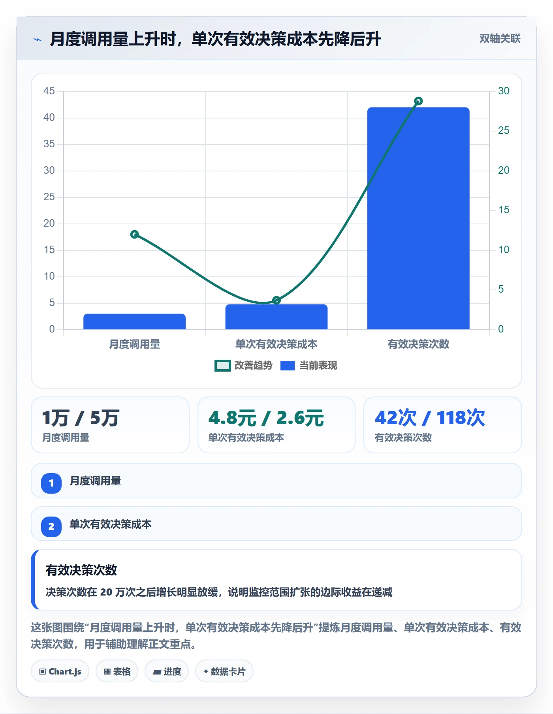Open the 42次 / 118次 data card
Image resolution: width=553 pixels, height=714 pixels.
(x=443, y=425)
